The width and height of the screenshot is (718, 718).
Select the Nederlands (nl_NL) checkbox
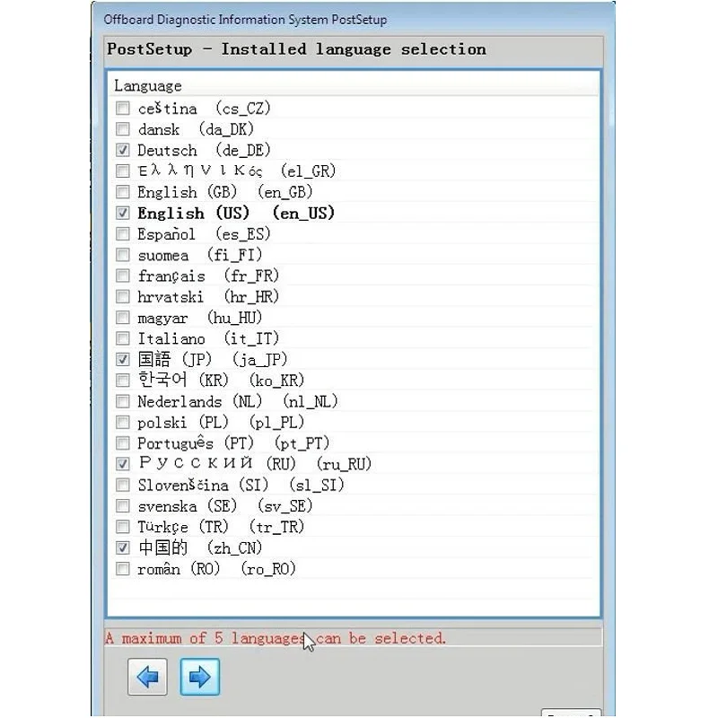(x=123, y=401)
